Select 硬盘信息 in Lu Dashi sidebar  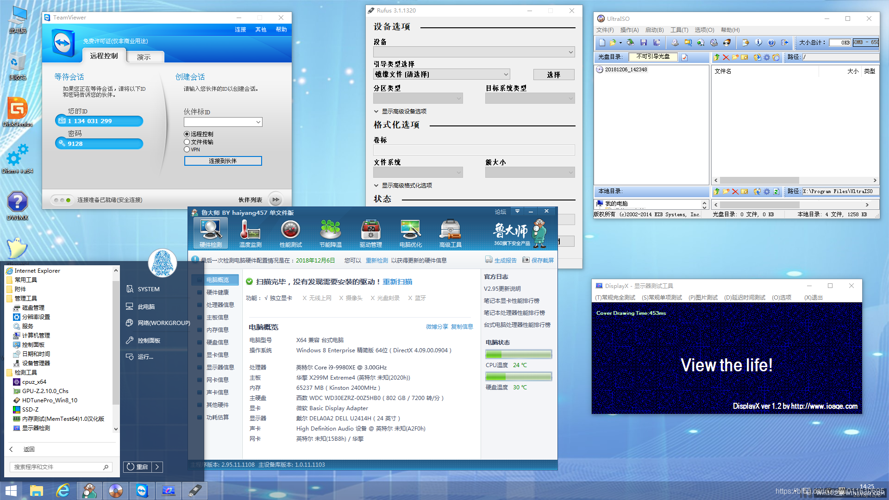(217, 342)
